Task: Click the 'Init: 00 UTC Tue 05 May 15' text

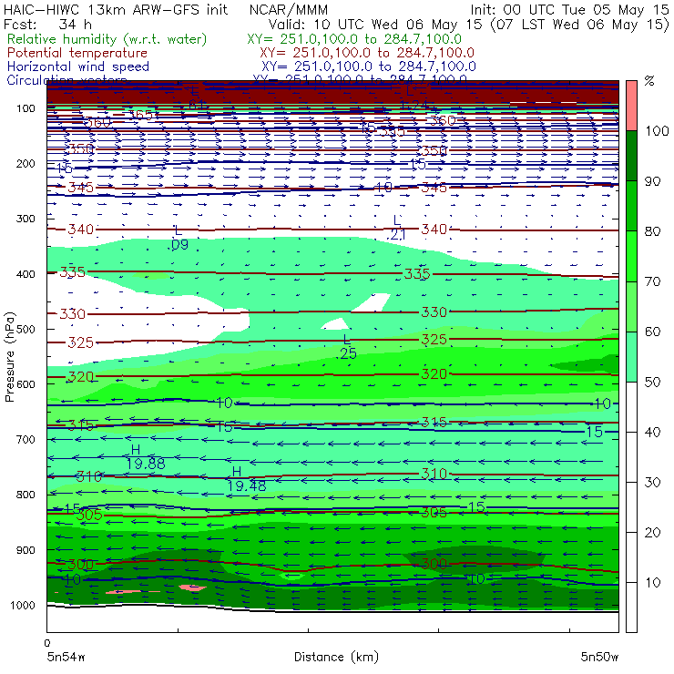Action: (x=569, y=9)
